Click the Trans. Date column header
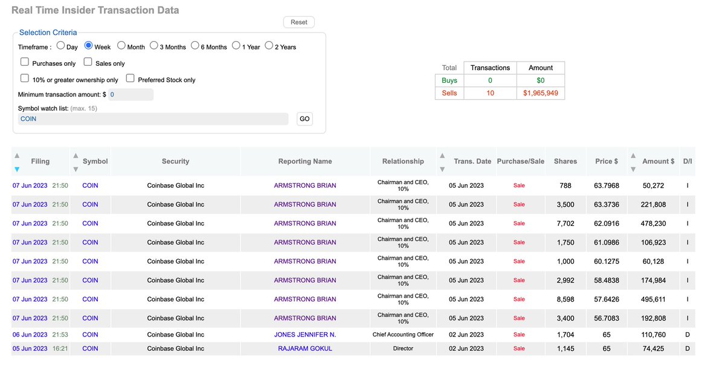This screenshot has width=725, height=369. [x=472, y=161]
